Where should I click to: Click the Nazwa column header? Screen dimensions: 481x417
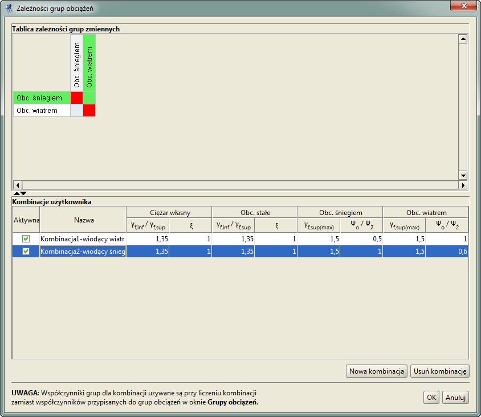83,220
